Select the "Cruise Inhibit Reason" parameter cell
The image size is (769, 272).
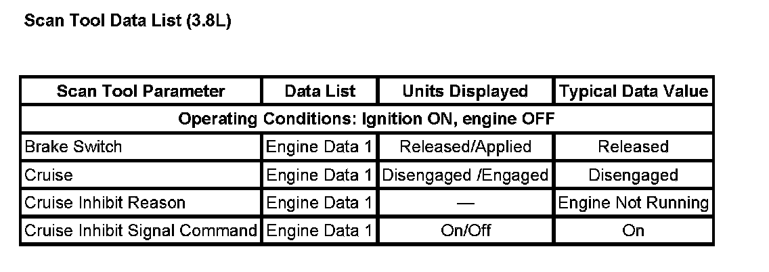click(x=104, y=202)
